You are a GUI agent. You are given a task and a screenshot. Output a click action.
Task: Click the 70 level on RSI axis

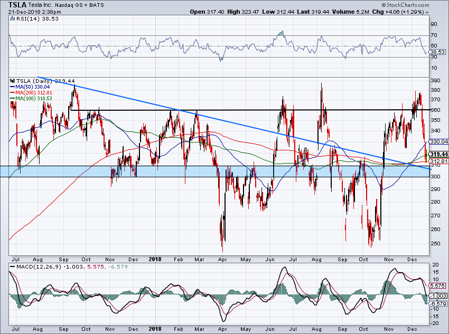pos(434,35)
